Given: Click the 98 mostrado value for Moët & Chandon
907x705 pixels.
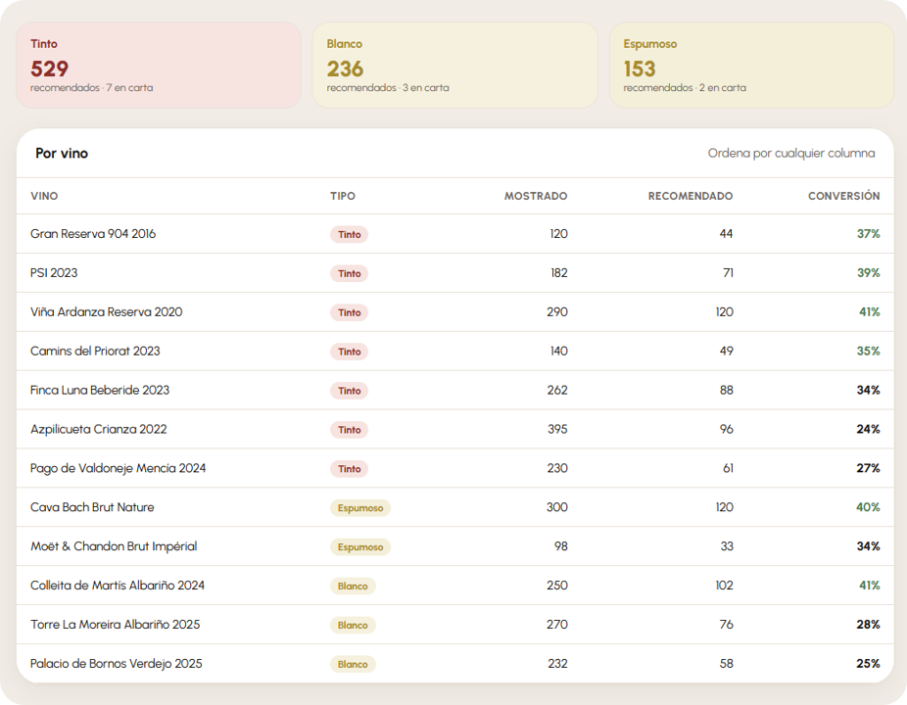Looking at the screenshot, I should (x=561, y=546).
